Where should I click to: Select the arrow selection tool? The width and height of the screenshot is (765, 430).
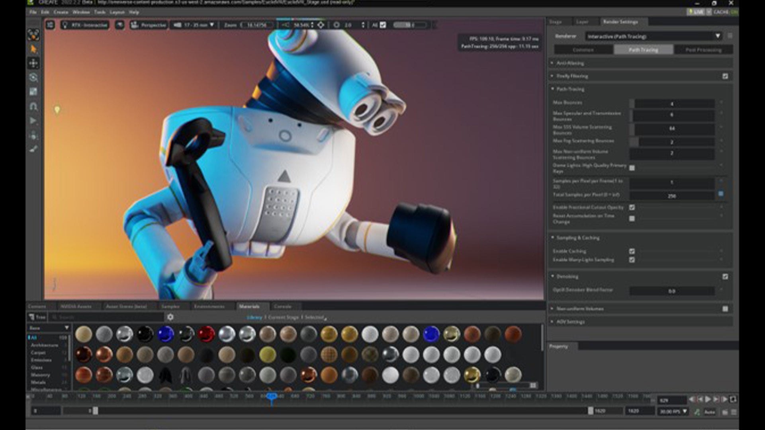click(x=33, y=49)
